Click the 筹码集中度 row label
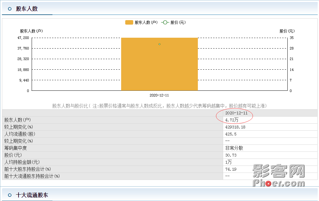Viewport: 319px width, 201px height. click(15, 148)
